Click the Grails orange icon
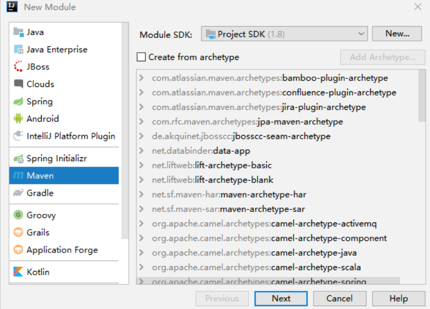The image size is (430, 309). coord(19,232)
